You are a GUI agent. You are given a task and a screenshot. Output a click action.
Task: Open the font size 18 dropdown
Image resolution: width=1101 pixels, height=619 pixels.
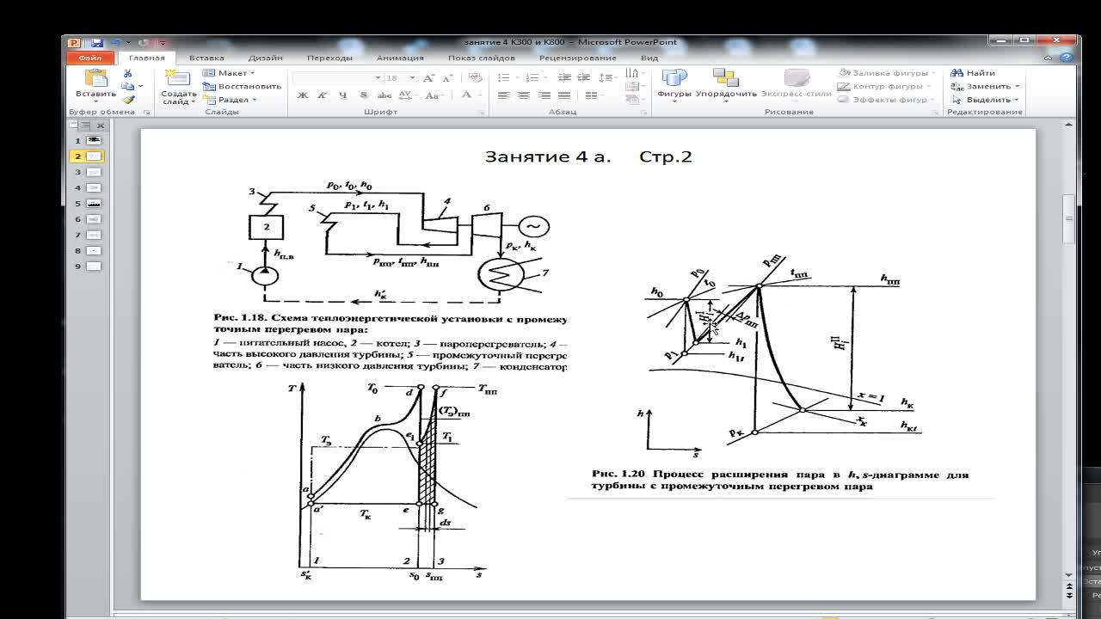[412, 77]
